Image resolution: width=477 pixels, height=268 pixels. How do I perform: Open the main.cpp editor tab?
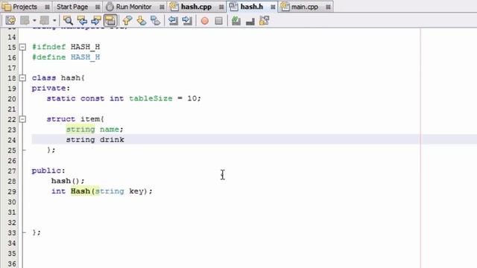pos(305,7)
